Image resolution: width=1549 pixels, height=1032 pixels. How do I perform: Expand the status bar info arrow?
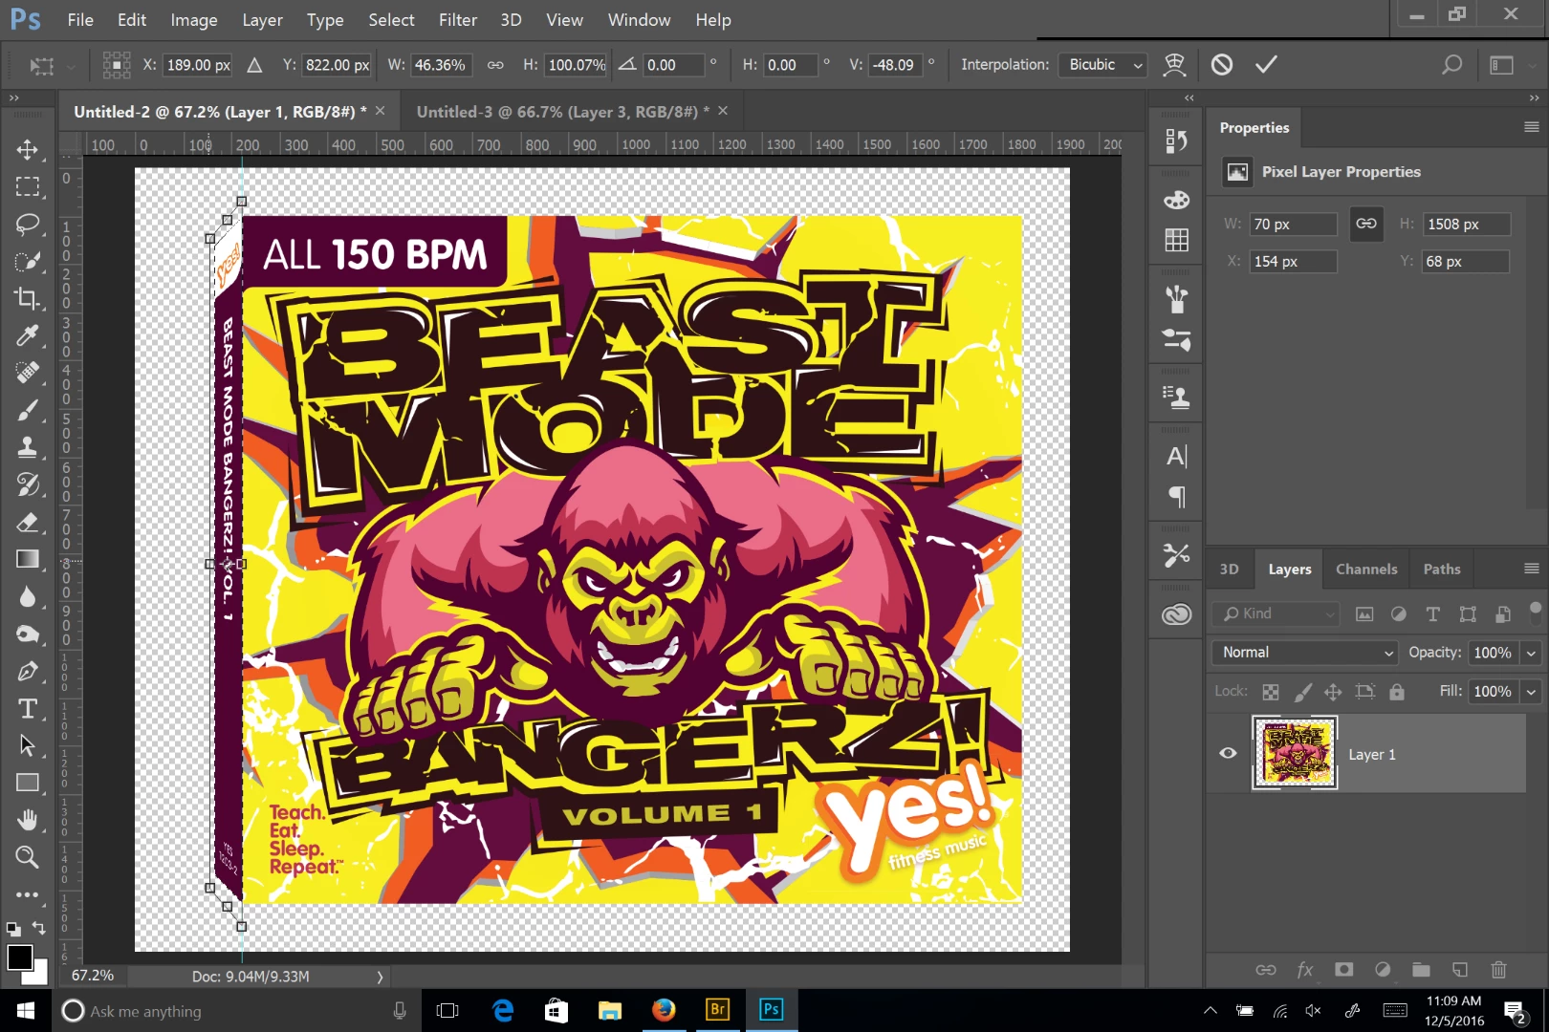tap(380, 977)
